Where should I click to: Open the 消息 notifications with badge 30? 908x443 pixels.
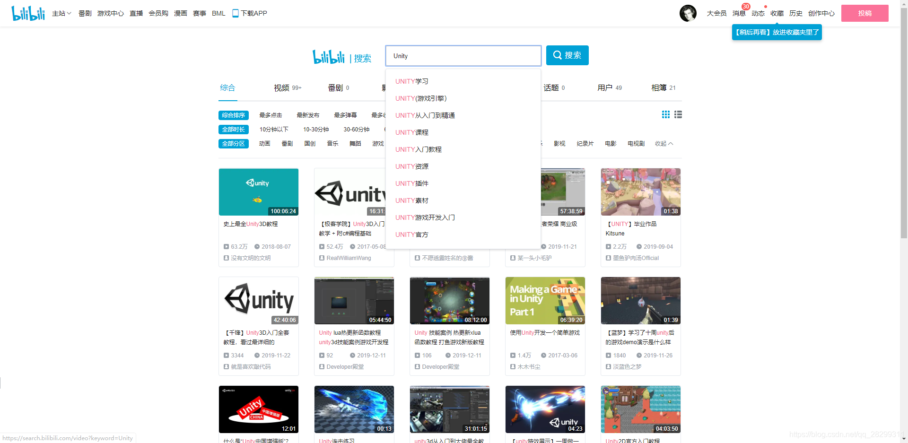click(739, 13)
